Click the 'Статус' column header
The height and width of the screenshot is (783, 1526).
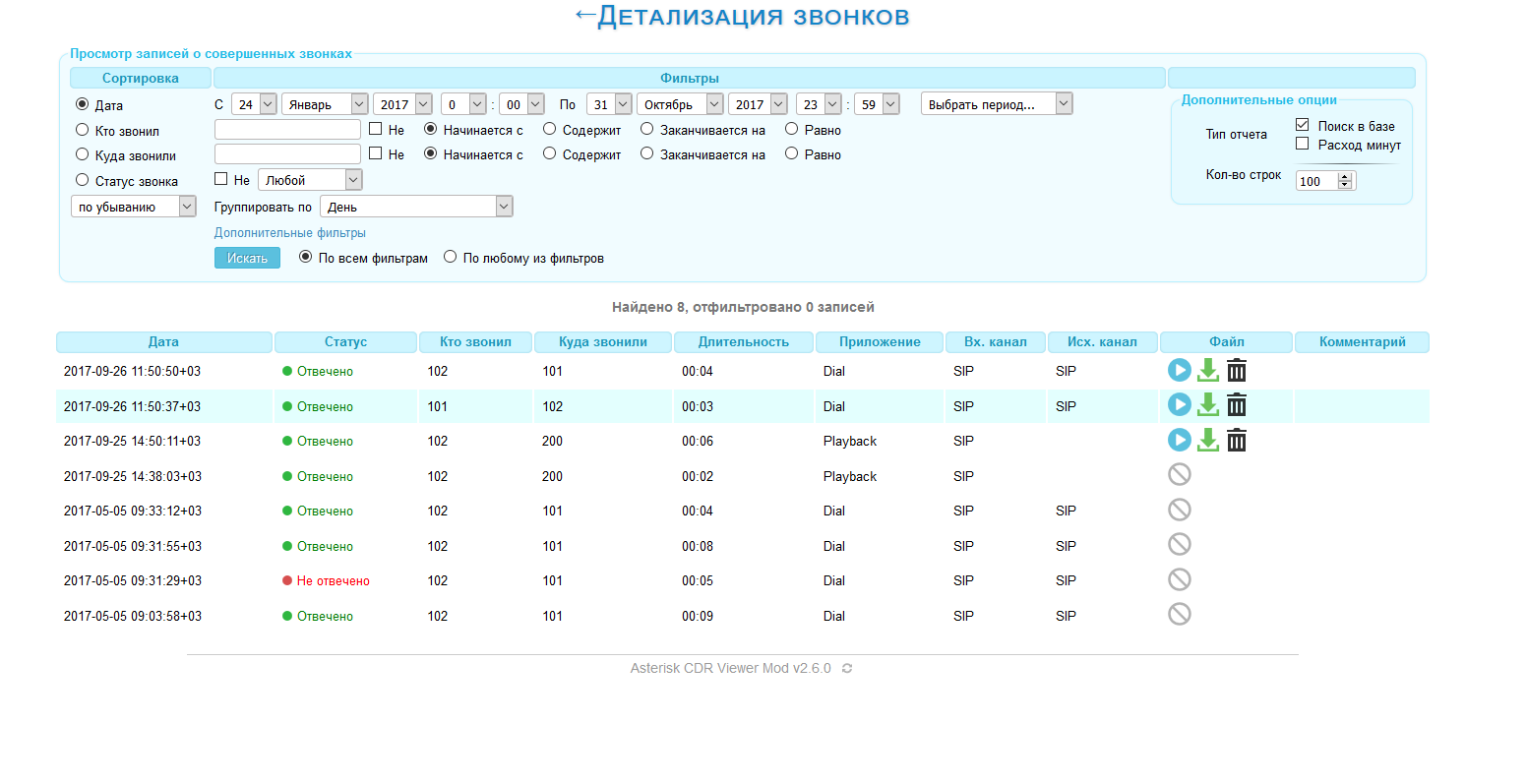(345, 342)
